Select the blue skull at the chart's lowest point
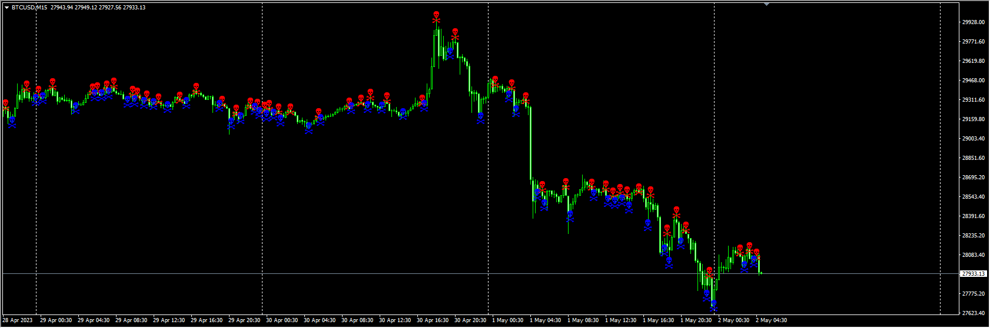Image resolution: width=990 pixels, height=328 pixels. click(x=714, y=304)
